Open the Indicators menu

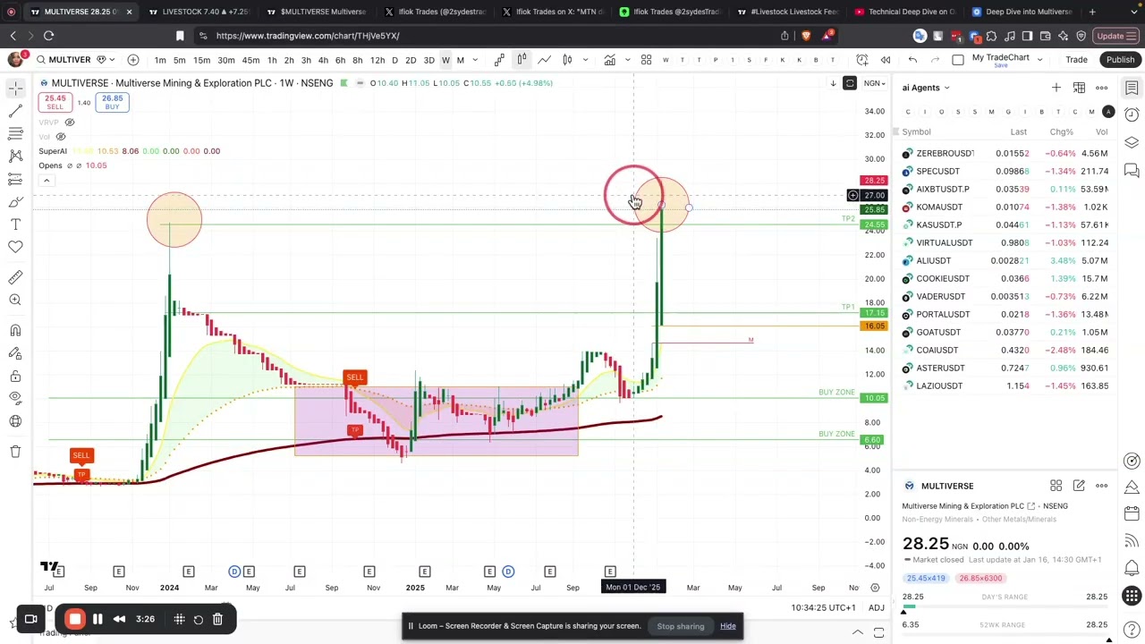(609, 60)
